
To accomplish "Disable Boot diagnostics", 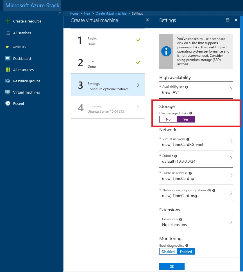I will pos(168,251).
